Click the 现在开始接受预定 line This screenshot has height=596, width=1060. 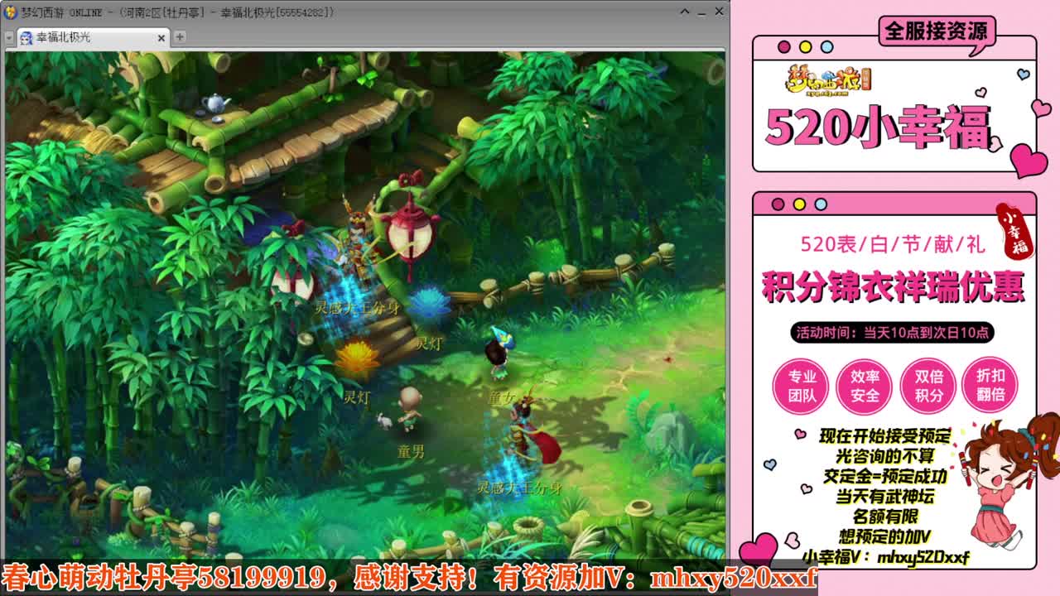pos(885,436)
